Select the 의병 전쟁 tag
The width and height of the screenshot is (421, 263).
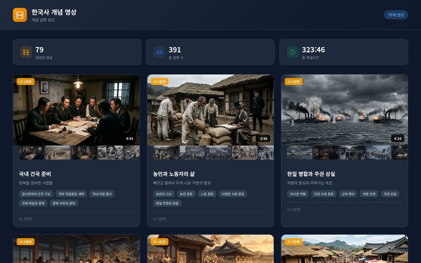(369, 194)
